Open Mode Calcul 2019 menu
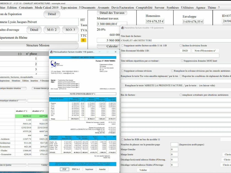This screenshot has width=231, height=173. (x=46, y=7)
